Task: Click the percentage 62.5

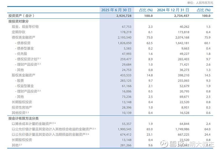Action: click(149, 43)
